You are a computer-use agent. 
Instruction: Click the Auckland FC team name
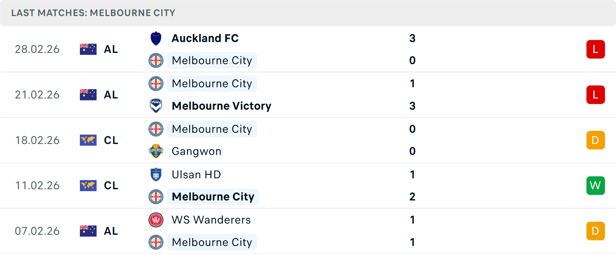tap(205, 38)
